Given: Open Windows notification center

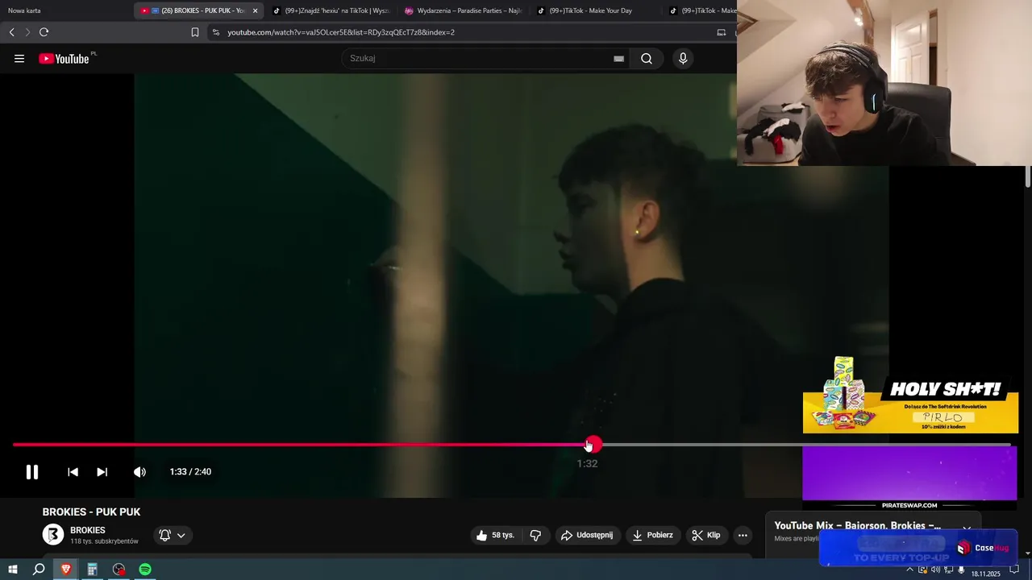Looking at the screenshot, I should click(x=1014, y=570).
